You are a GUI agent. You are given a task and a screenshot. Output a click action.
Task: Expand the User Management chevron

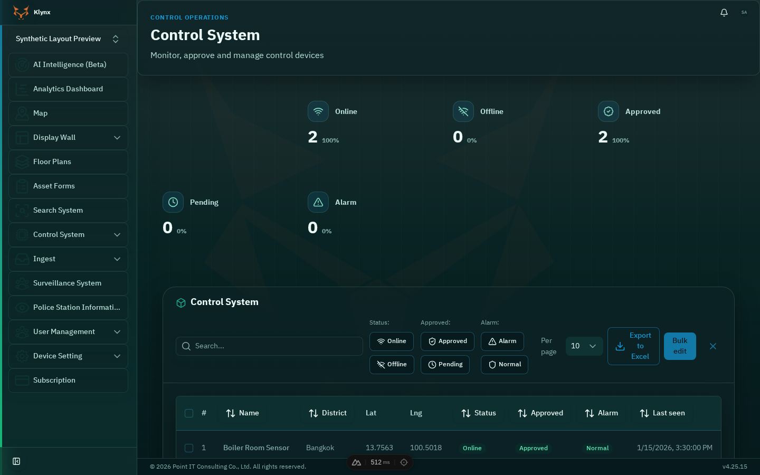click(x=117, y=332)
